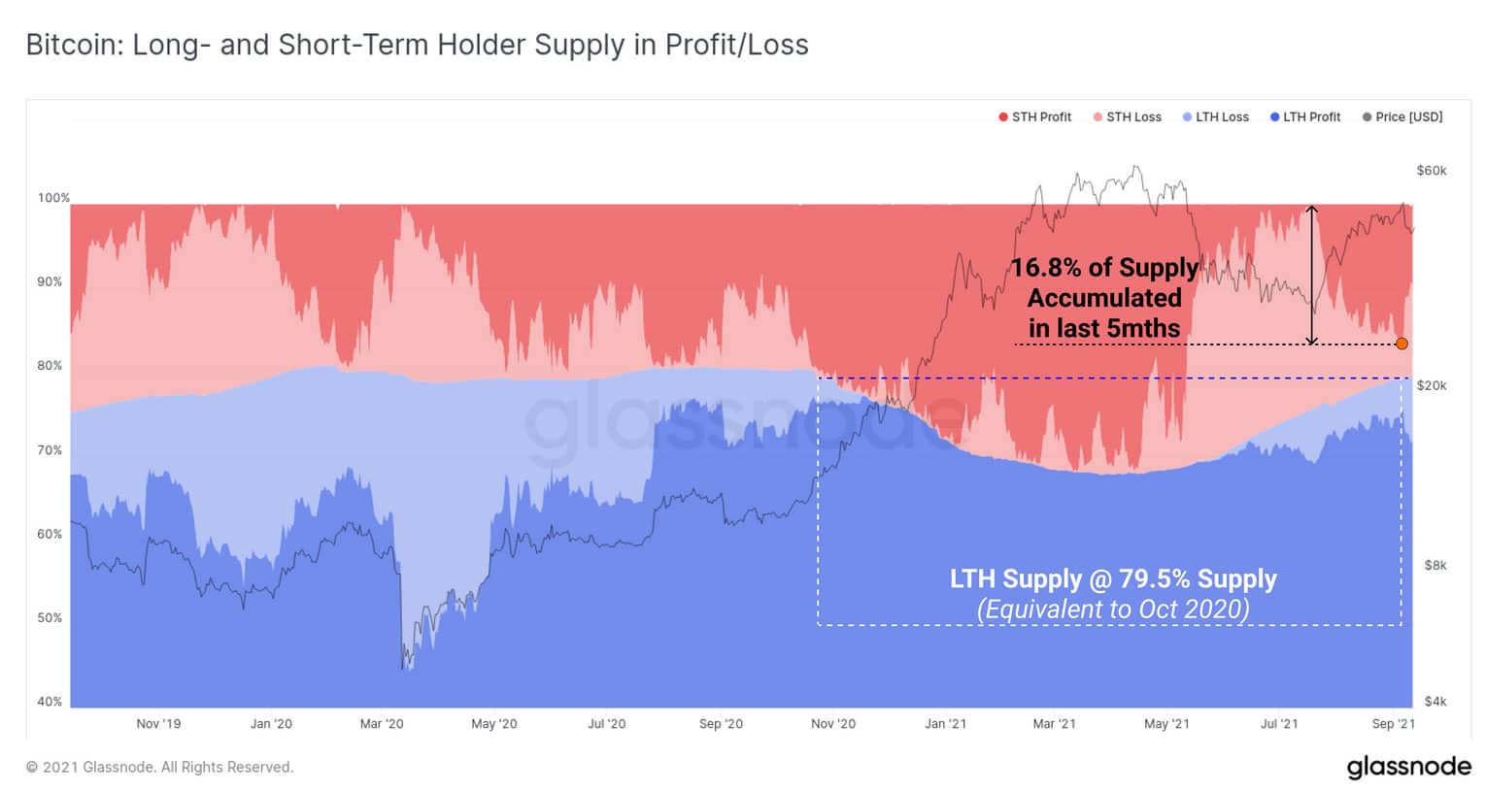Click the 80% y-axis label
This screenshot has height=790, width=1486.
50,366
